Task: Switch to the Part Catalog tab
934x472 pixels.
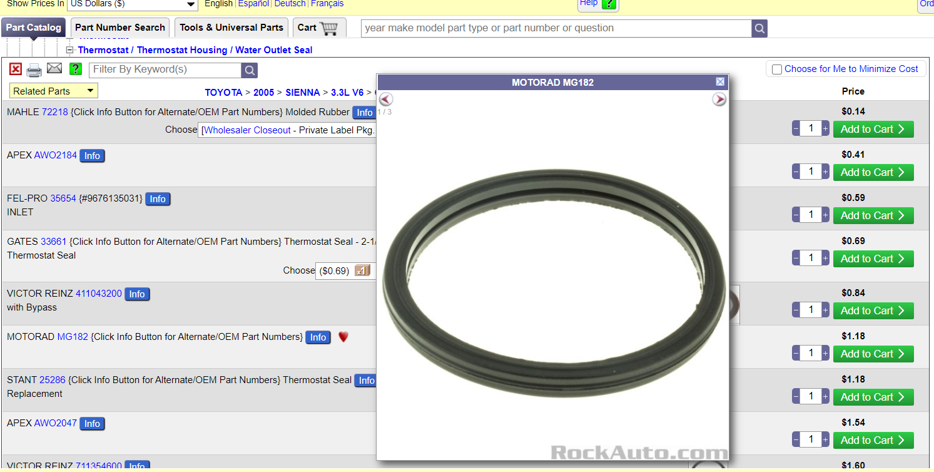Action: coord(34,28)
